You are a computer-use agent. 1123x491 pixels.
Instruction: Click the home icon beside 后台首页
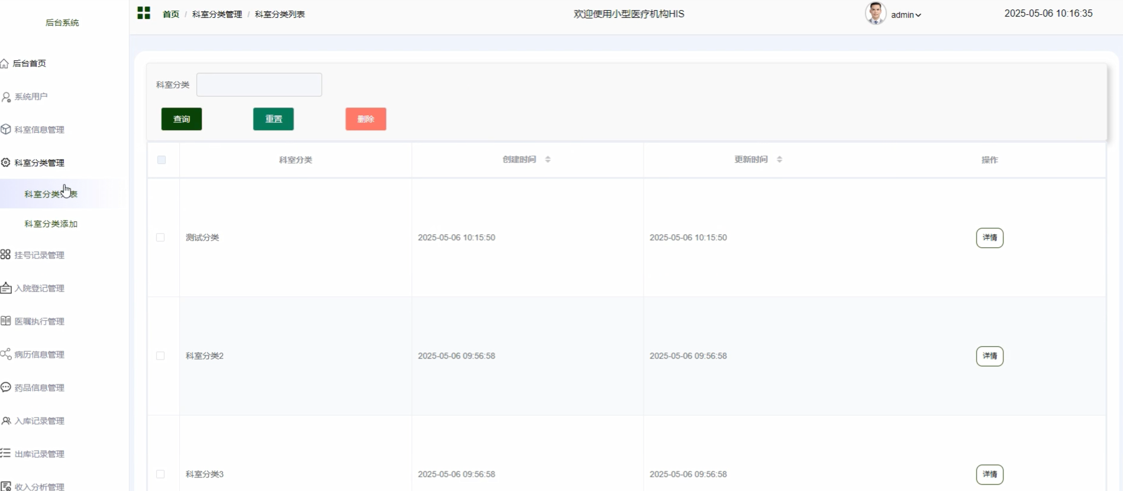point(5,63)
